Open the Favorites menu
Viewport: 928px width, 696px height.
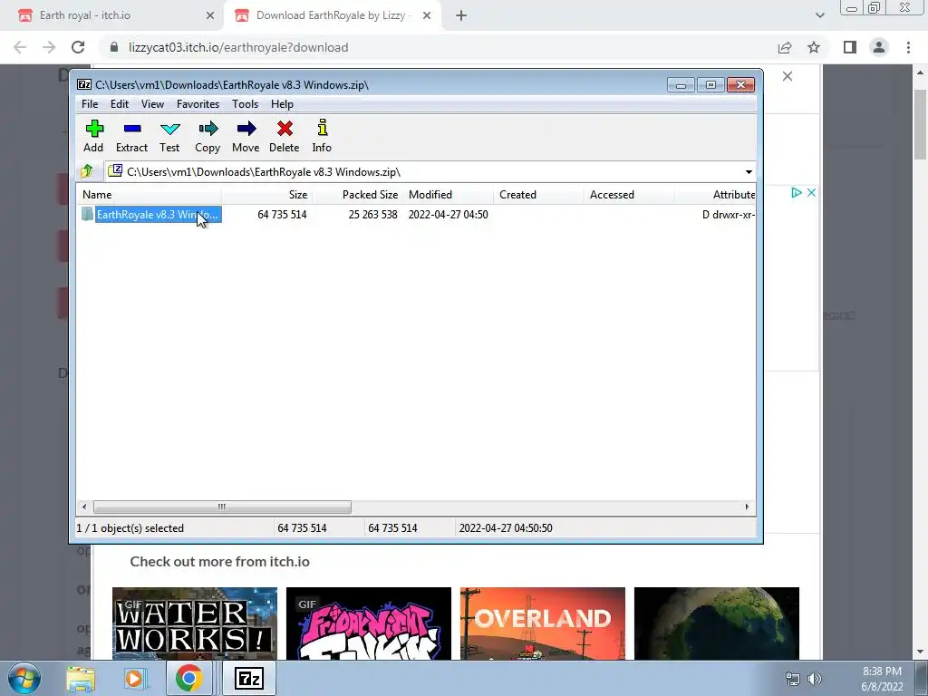(198, 104)
